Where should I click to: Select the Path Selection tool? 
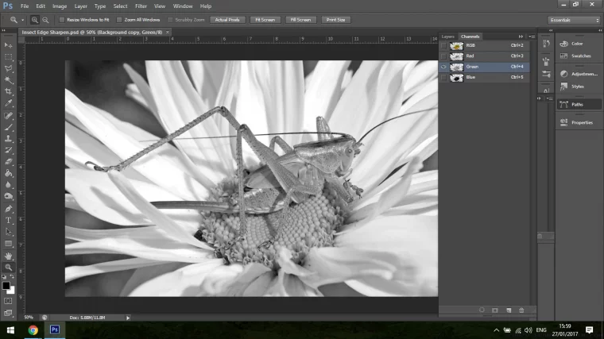[x=8, y=232]
